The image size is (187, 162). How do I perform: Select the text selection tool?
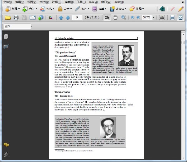[107, 17]
